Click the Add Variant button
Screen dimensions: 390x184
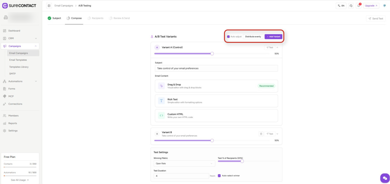click(273, 37)
